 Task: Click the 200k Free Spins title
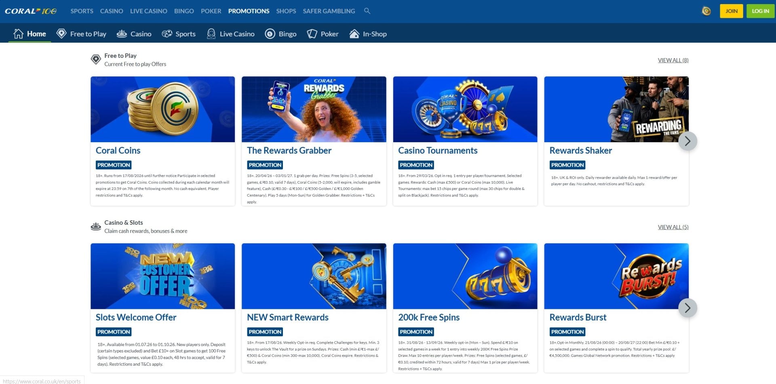point(429,317)
